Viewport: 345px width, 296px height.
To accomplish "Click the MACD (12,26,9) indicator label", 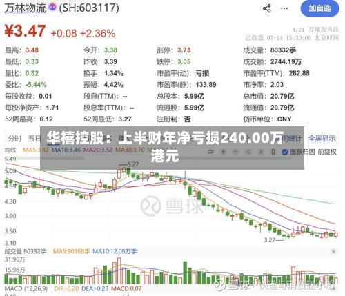I will (26, 288).
